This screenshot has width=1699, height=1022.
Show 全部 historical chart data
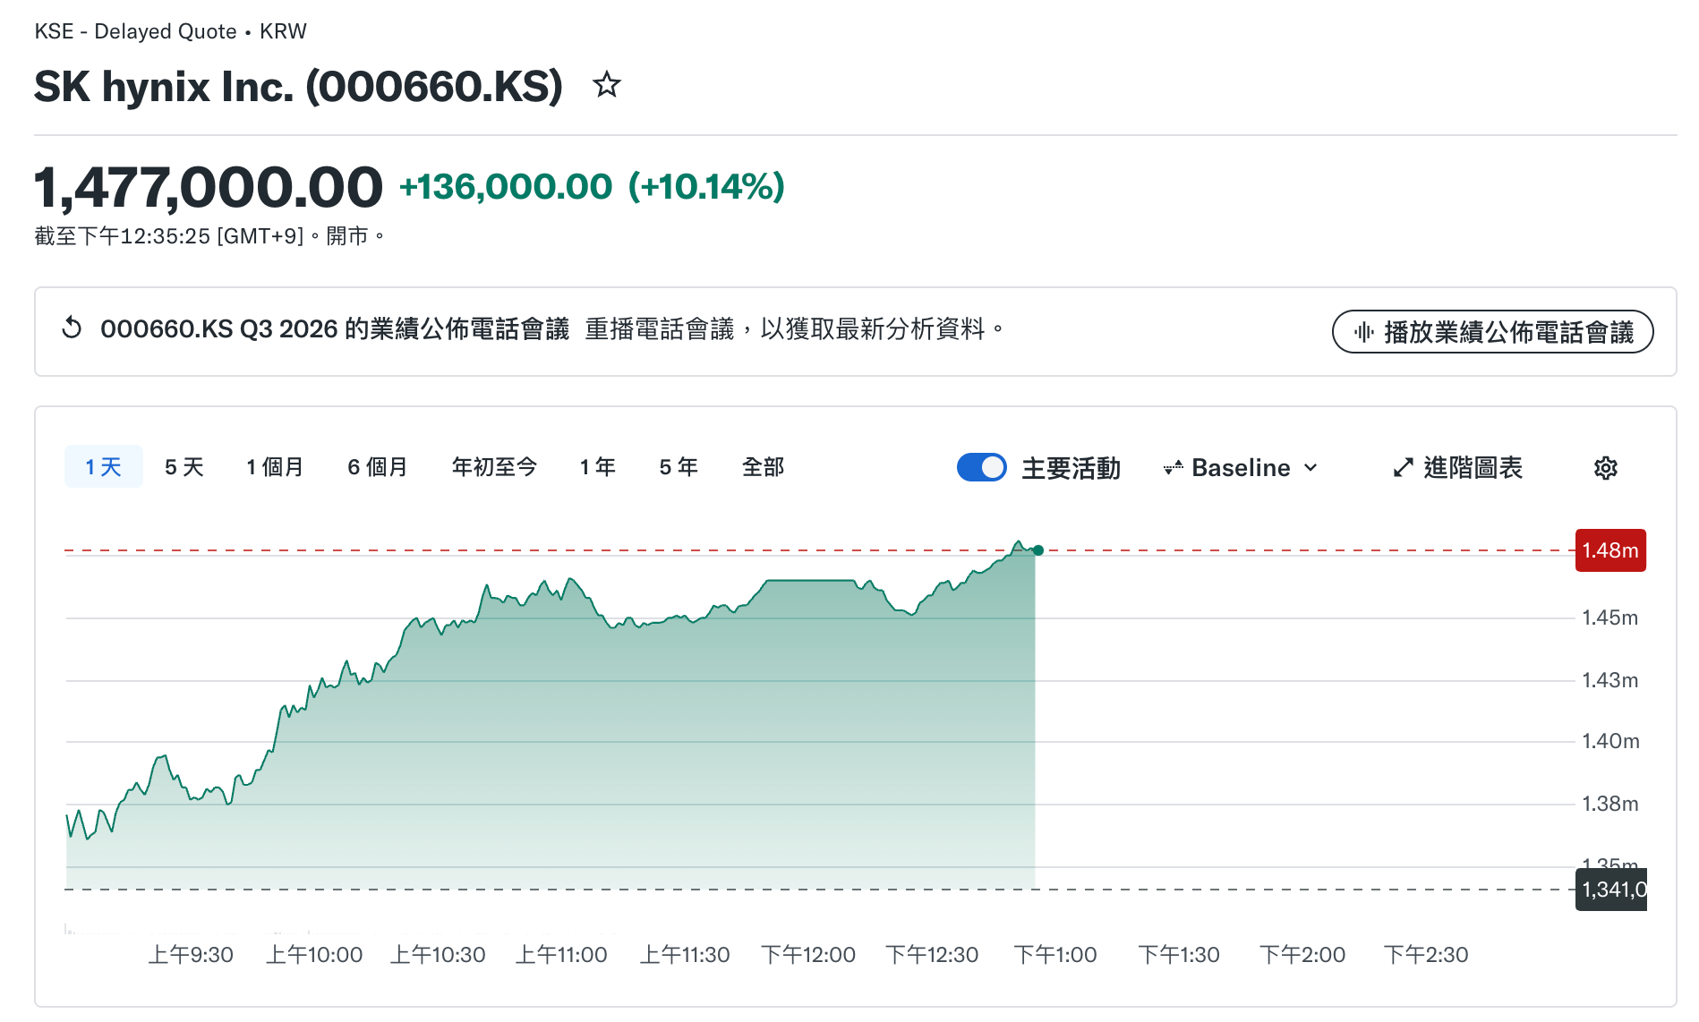point(764,467)
